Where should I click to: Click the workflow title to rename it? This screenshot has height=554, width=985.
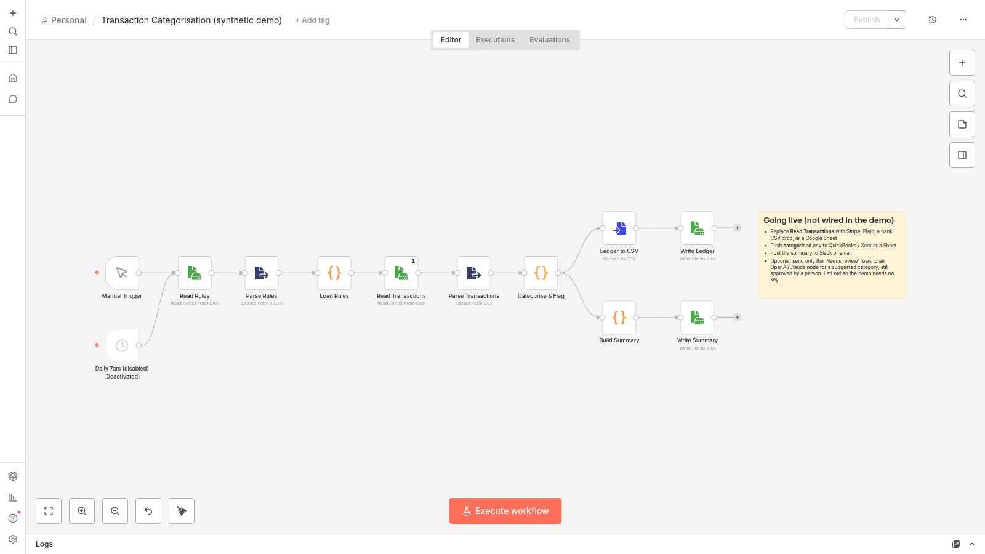(191, 20)
